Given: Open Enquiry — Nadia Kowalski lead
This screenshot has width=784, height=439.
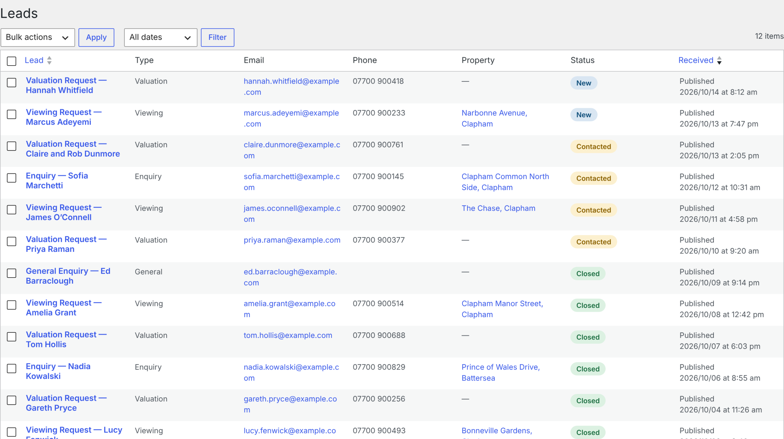Looking at the screenshot, I should pyautogui.click(x=58, y=371).
